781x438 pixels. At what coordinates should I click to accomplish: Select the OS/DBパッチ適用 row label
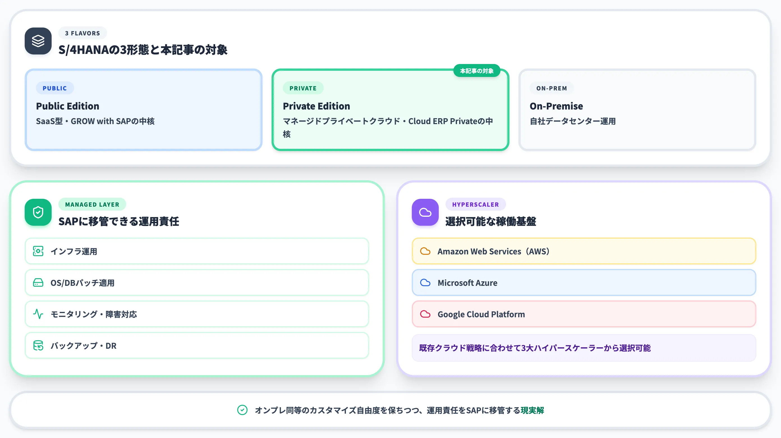[82, 282]
